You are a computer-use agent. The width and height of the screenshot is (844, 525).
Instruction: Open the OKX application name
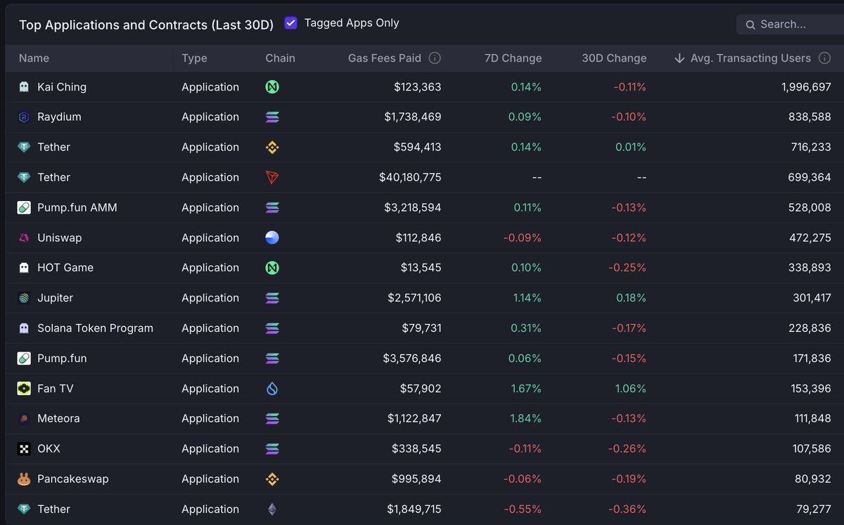pyautogui.click(x=49, y=449)
